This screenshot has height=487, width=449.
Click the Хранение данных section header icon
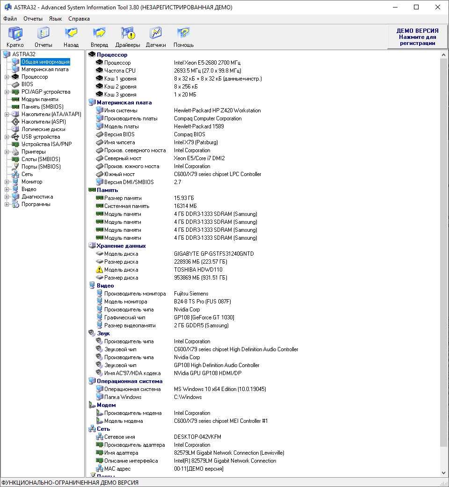(92, 246)
